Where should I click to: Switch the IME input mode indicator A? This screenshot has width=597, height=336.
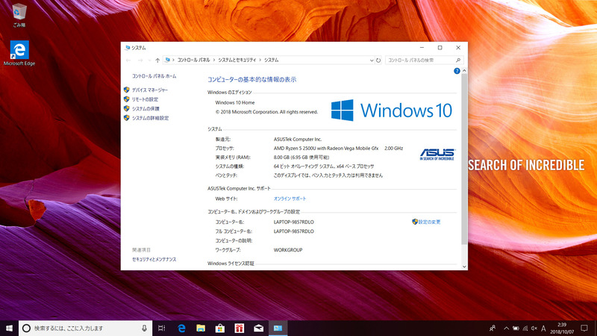(x=543, y=328)
